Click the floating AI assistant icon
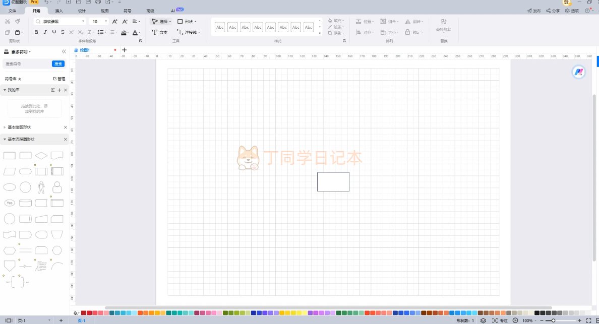This screenshot has height=324, width=599. point(578,72)
